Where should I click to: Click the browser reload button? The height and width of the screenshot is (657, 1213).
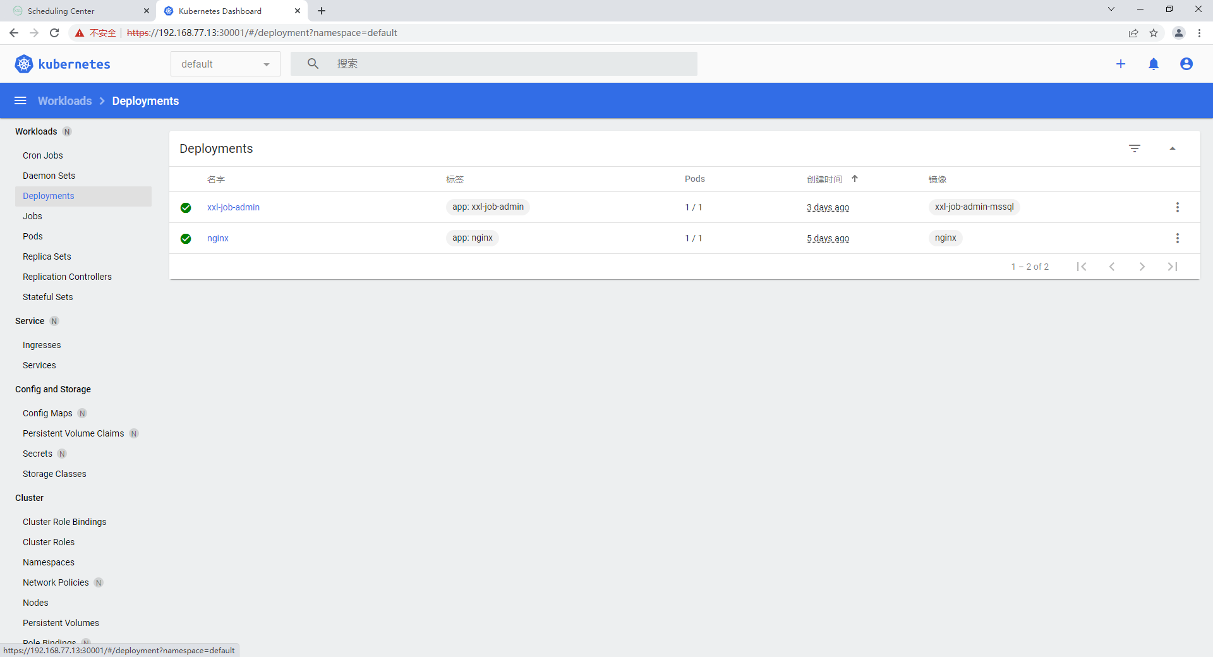(54, 33)
